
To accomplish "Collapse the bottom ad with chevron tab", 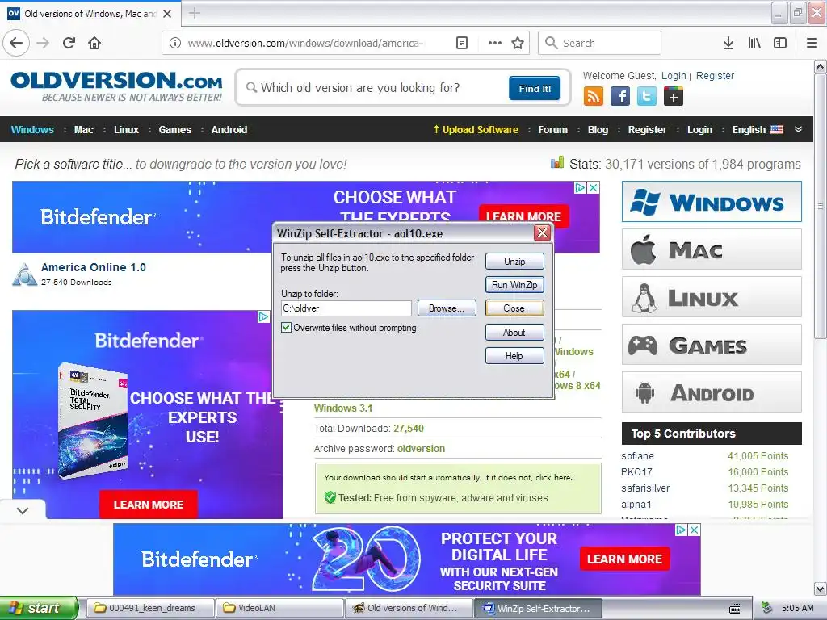I will (x=23, y=510).
